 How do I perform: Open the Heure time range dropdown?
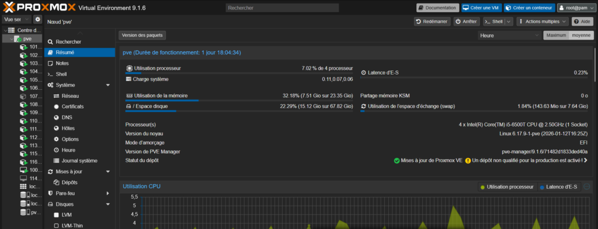[509, 36]
